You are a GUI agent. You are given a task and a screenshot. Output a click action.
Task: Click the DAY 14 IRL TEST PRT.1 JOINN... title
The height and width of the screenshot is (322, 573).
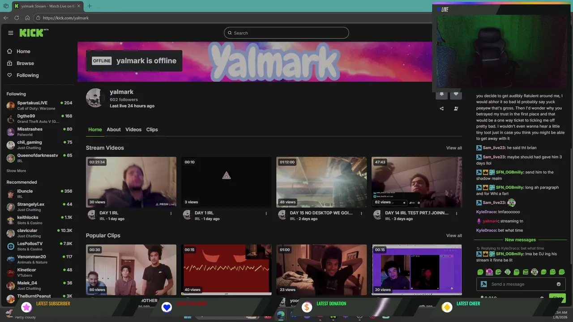[x=416, y=213]
